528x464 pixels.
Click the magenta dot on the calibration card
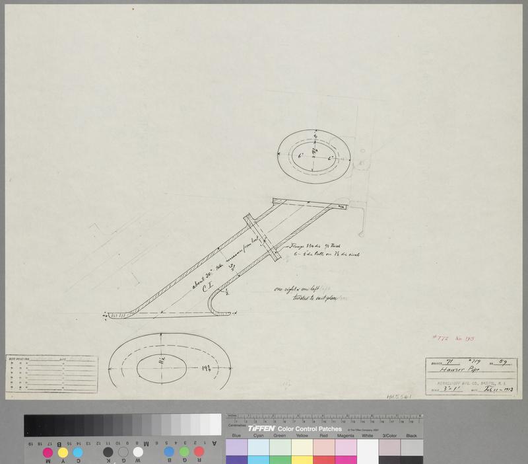tap(48, 452)
